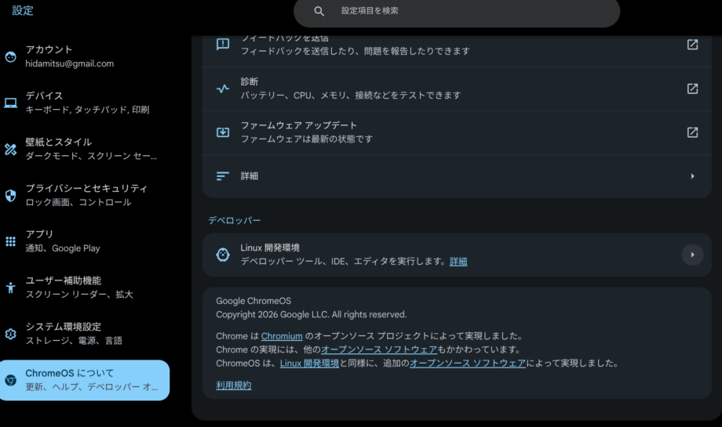Click the search magnifier icon
Image resolution: width=722 pixels, height=427 pixels.
coord(319,12)
